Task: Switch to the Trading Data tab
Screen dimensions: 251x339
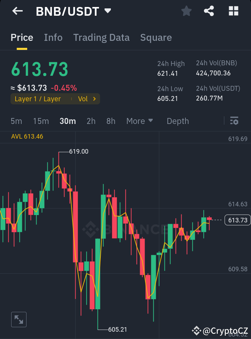Action: pos(101,37)
